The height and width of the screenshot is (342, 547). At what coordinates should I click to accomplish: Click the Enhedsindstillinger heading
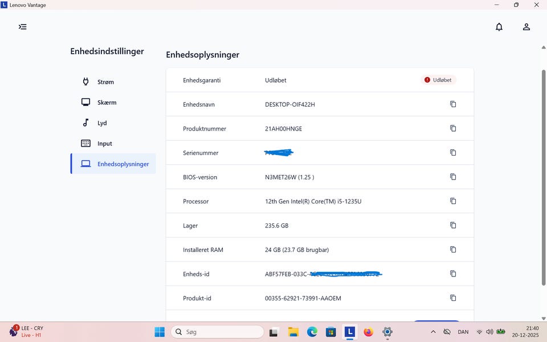tap(107, 51)
